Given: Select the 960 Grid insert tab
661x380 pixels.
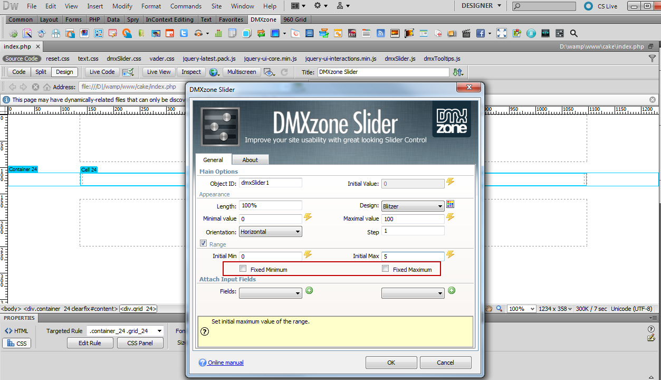Looking at the screenshot, I should click(x=295, y=20).
